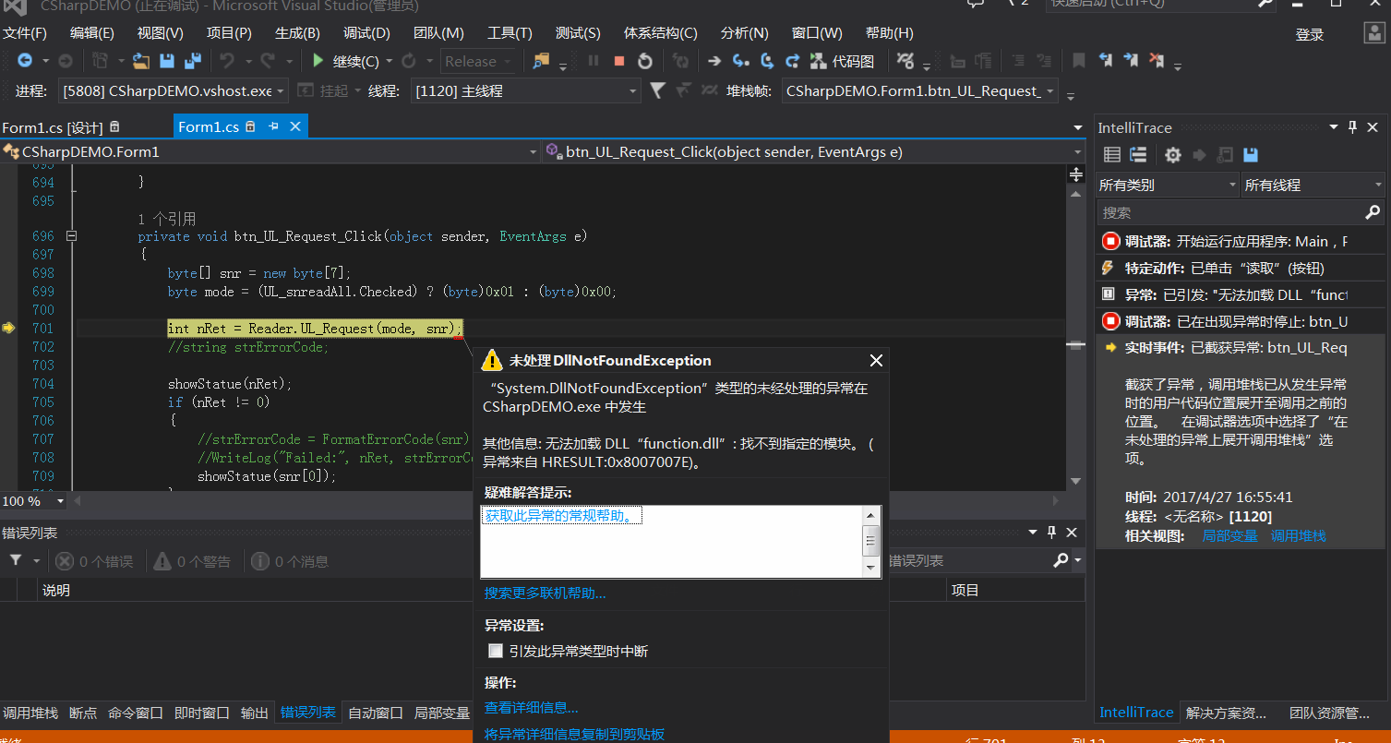Open IntelliTrace settings gear icon
This screenshot has width=1391, height=743.
pyautogui.click(x=1173, y=155)
